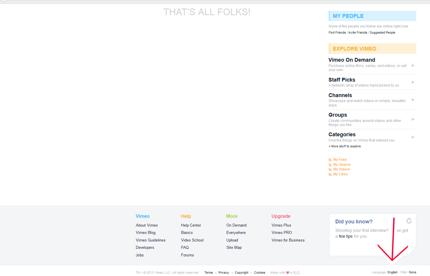Read Vimeo Guidelines
Viewport: 430px width, 276px height.
tap(150, 240)
